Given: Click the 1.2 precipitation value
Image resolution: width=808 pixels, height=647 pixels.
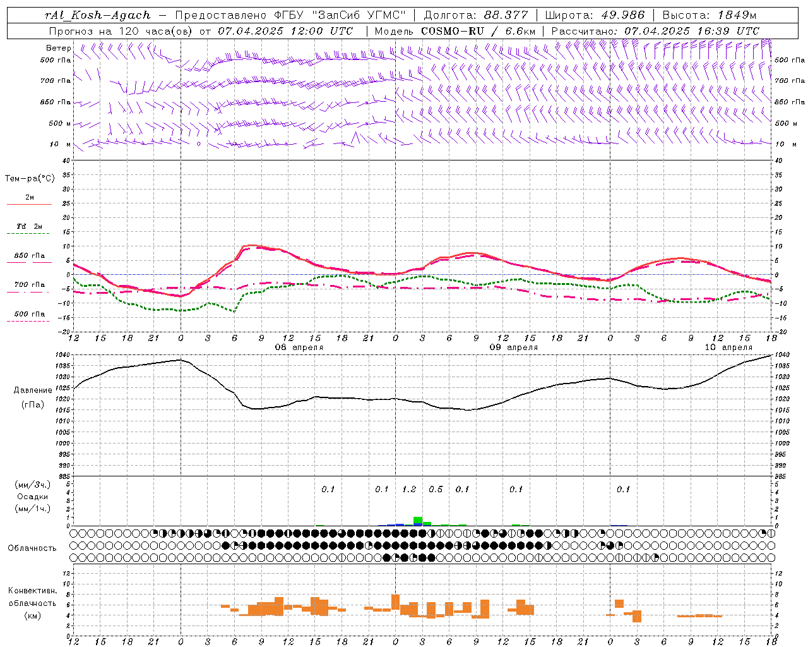Looking at the screenshot, I should pos(409,490).
